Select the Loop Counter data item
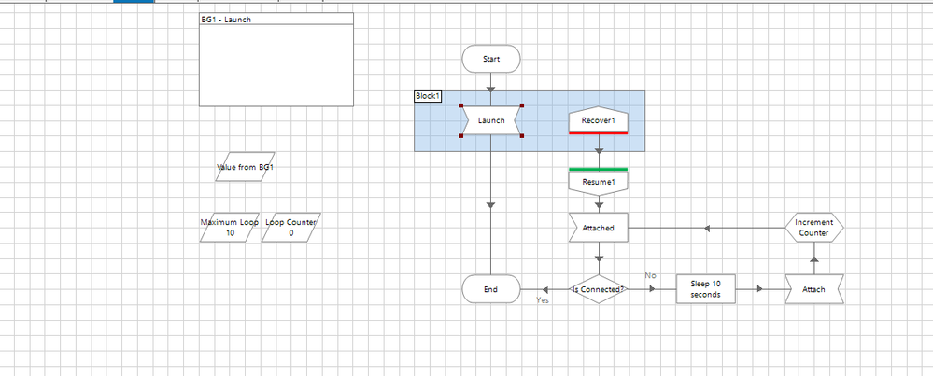The width and height of the screenshot is (933, 376). click(x=291, y=228)
